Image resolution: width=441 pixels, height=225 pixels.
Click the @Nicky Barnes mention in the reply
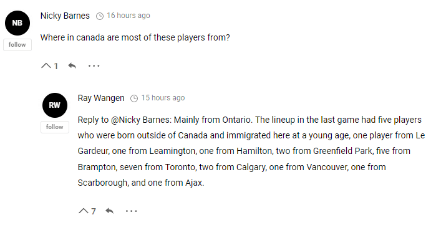pos(140,120)
